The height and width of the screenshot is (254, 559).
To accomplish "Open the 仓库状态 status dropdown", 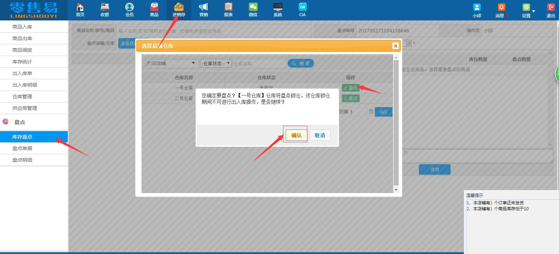I will pos(216,63).
